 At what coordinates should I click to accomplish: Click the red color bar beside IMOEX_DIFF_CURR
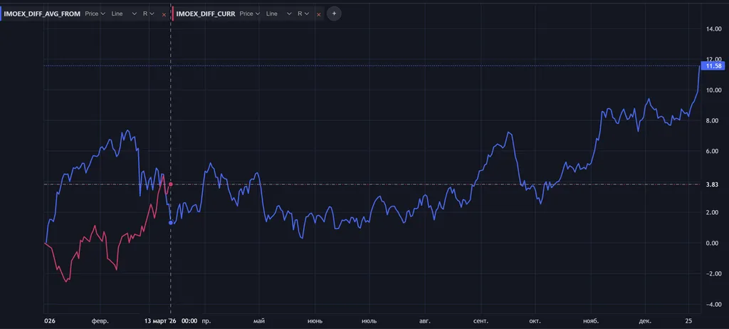coord(172,14)
